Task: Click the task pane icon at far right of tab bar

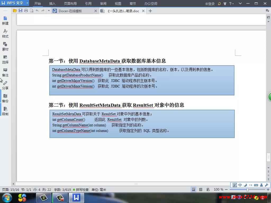Action: click(x=268, y=11)
